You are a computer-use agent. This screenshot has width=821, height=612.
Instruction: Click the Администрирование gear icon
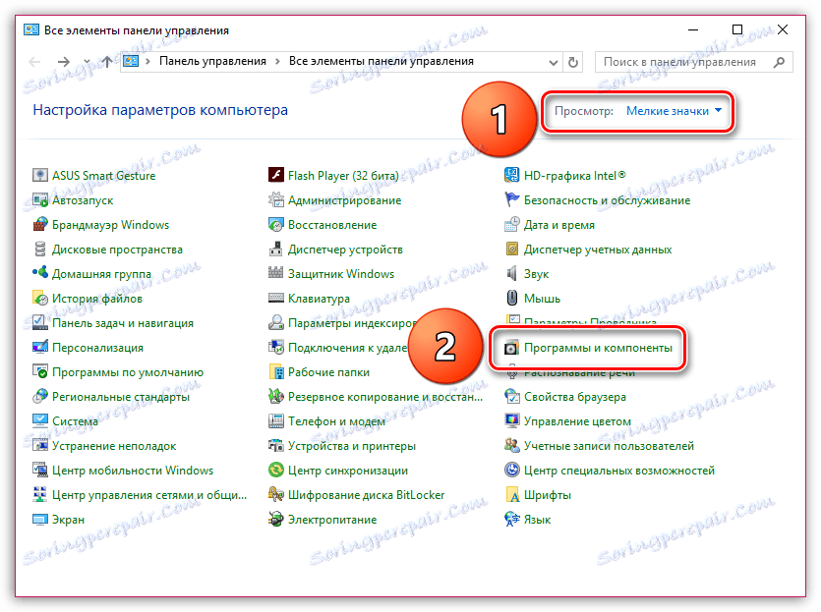click(x=276, y=199)
